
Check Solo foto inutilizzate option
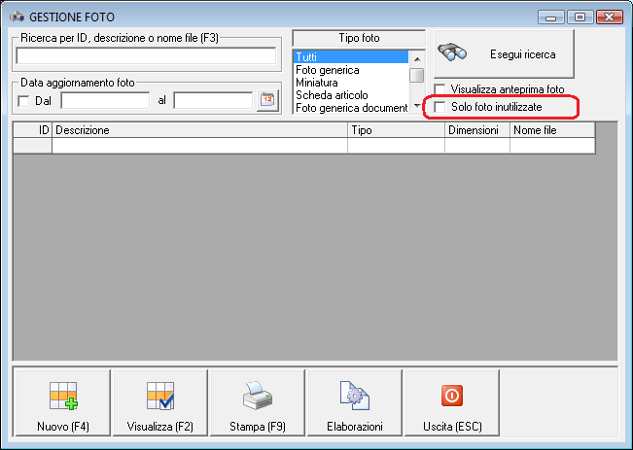[440, 107]
